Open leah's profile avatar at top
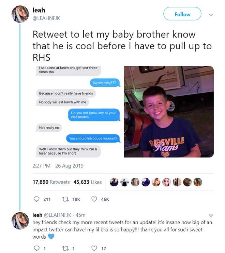 tap(20, 14)
